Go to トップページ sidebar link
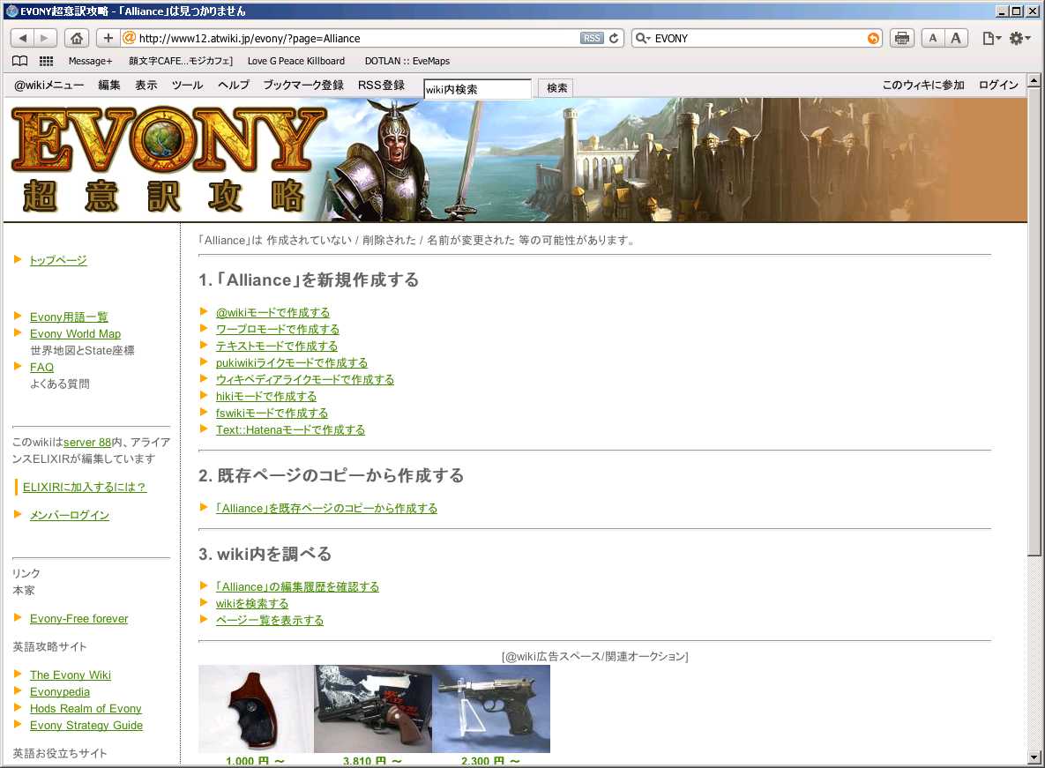The height and width of the screenshot is (768, 1045). (x=58, y=260)
